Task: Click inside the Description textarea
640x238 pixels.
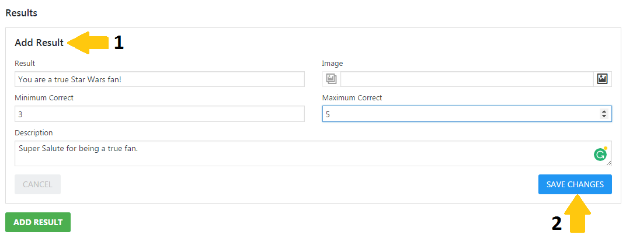Action: (x=292, y=153)
